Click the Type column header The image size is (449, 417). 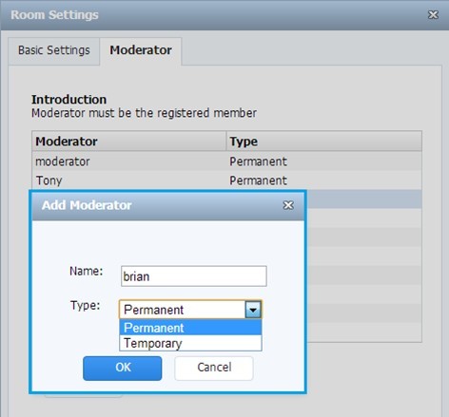click(x=324, y=142)
